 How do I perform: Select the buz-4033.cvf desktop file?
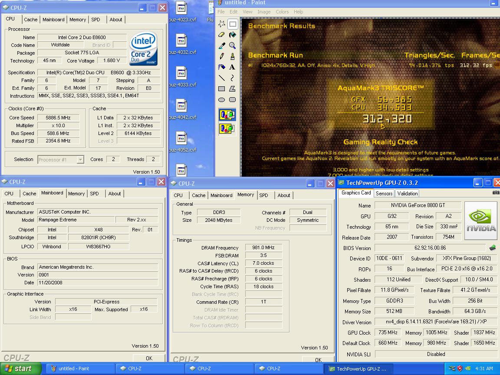(182, 77)
